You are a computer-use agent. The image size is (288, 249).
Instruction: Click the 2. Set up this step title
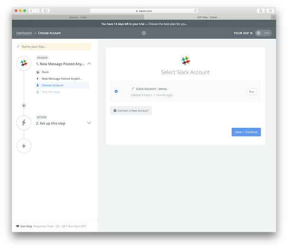(x=50, y=124)
